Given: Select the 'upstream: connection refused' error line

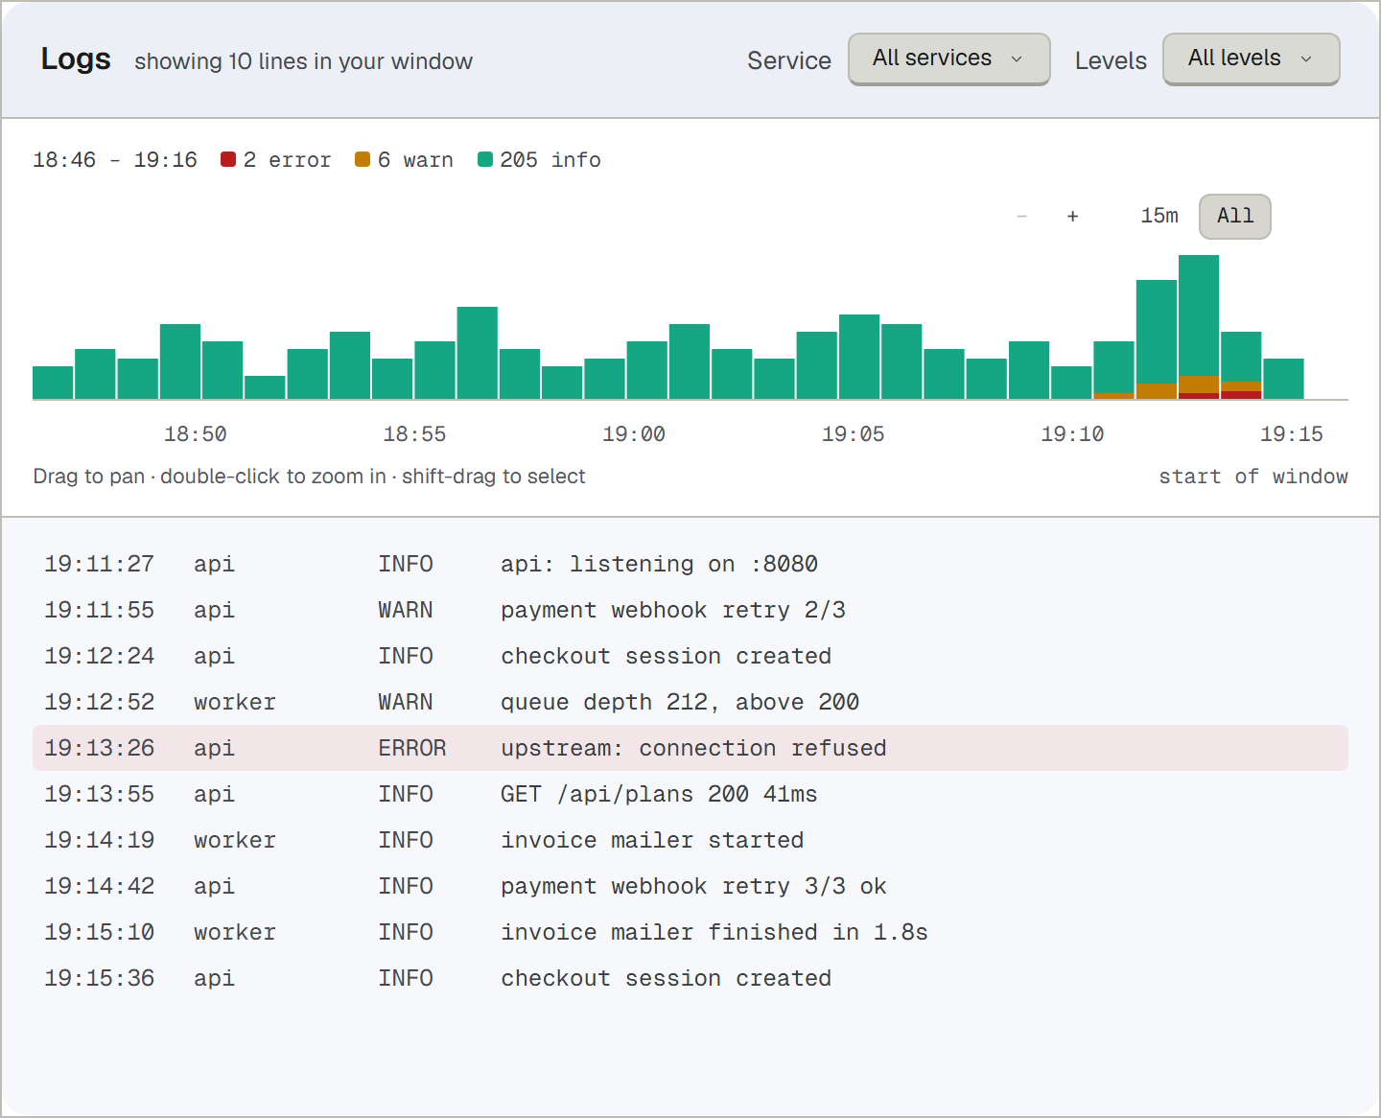Looking at the screenshot, I should point(690,748).
